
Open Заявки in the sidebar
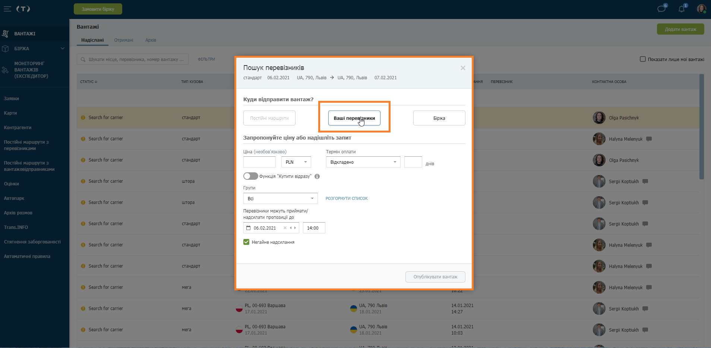(12, 99)
